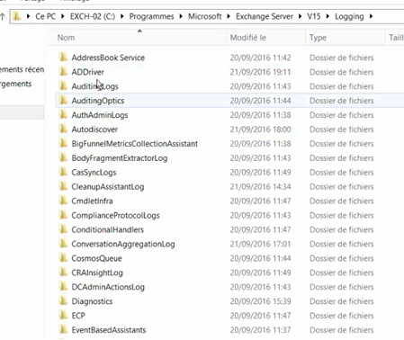Image resolution: width=404 pixels, height=340 pixels.
Task: Click the Dossier de fichiers type of DCAdminActionsLog
Action: click(342, 287)
